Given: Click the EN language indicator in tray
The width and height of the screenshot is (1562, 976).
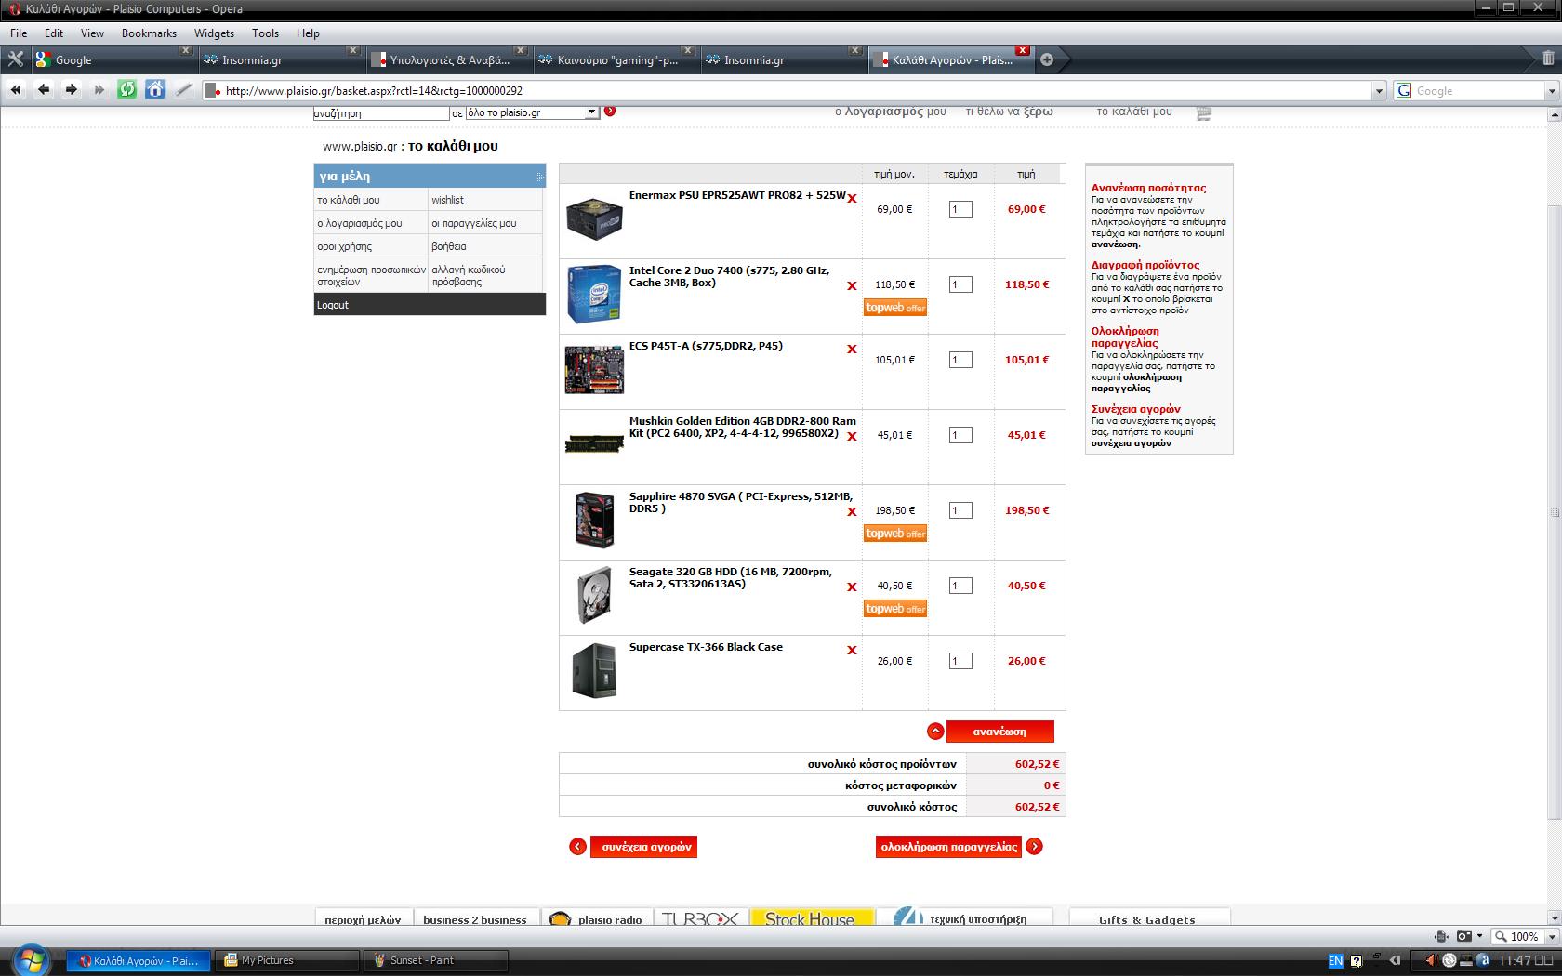Looking at the screenshot, I should (x=1335, y=960).
